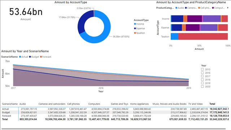Viewport: 231px width, 130px height.
Task: Click the dark blue segment of Expense bar
Action: click(177, 27)
